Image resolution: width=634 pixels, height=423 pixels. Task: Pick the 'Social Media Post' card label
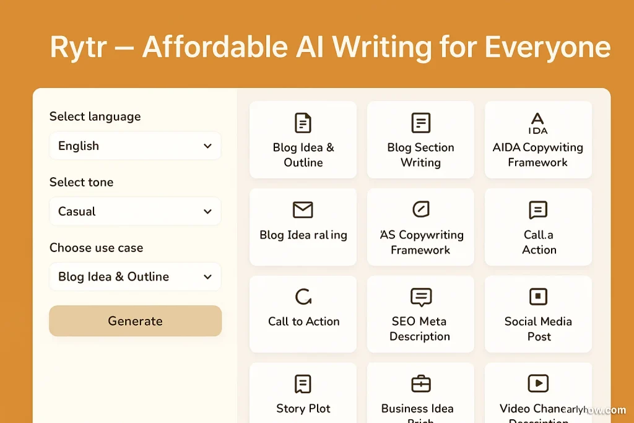(x=538, y=329)
